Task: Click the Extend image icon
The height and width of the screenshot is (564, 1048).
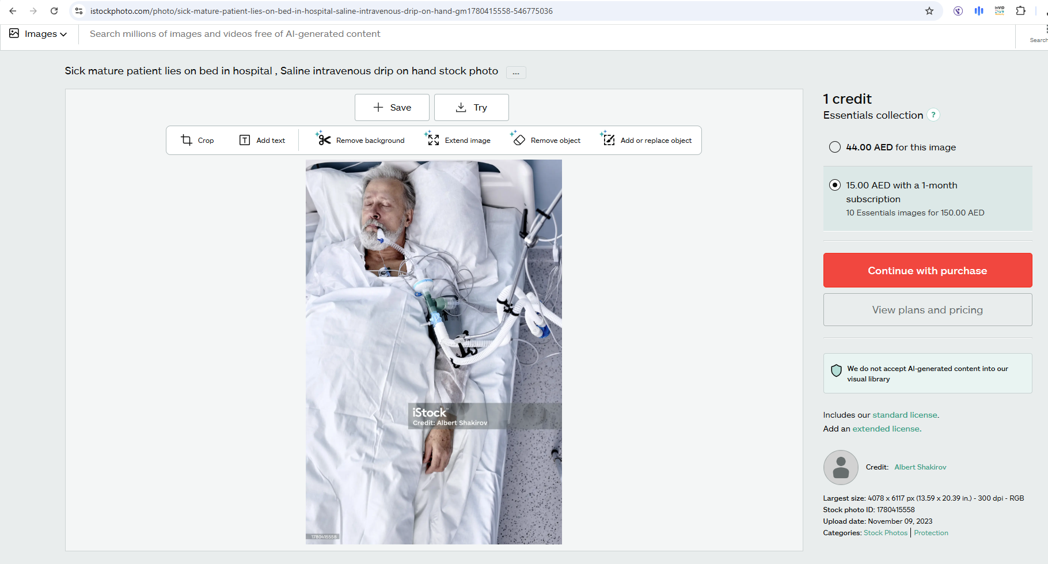Action: (433, 140)
